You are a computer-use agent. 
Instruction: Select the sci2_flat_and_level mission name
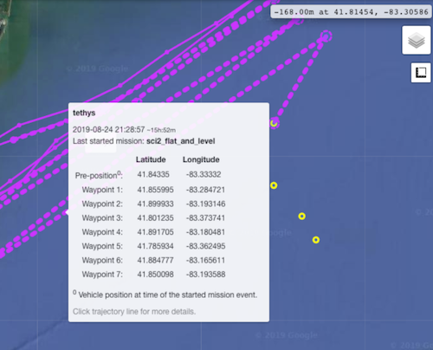coord(180,141)
